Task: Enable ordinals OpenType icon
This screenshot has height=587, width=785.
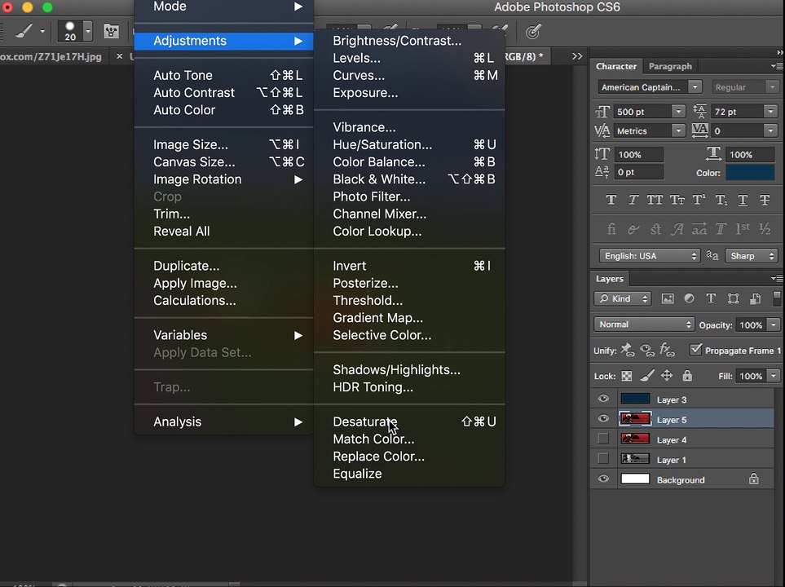Action: click(x=743, y=229)
